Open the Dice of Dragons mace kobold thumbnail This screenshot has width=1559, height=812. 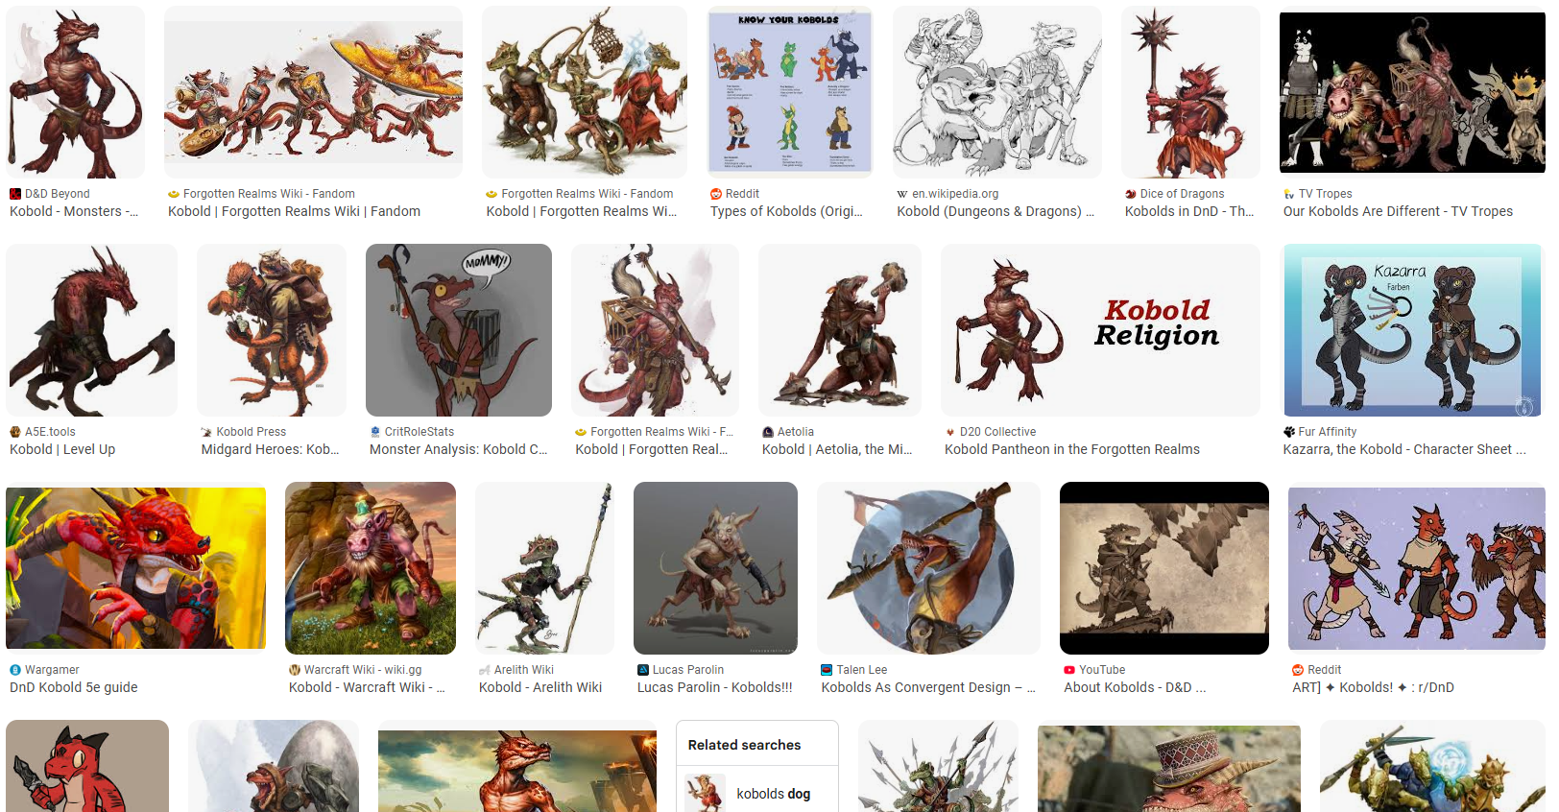pos(1190,92)
